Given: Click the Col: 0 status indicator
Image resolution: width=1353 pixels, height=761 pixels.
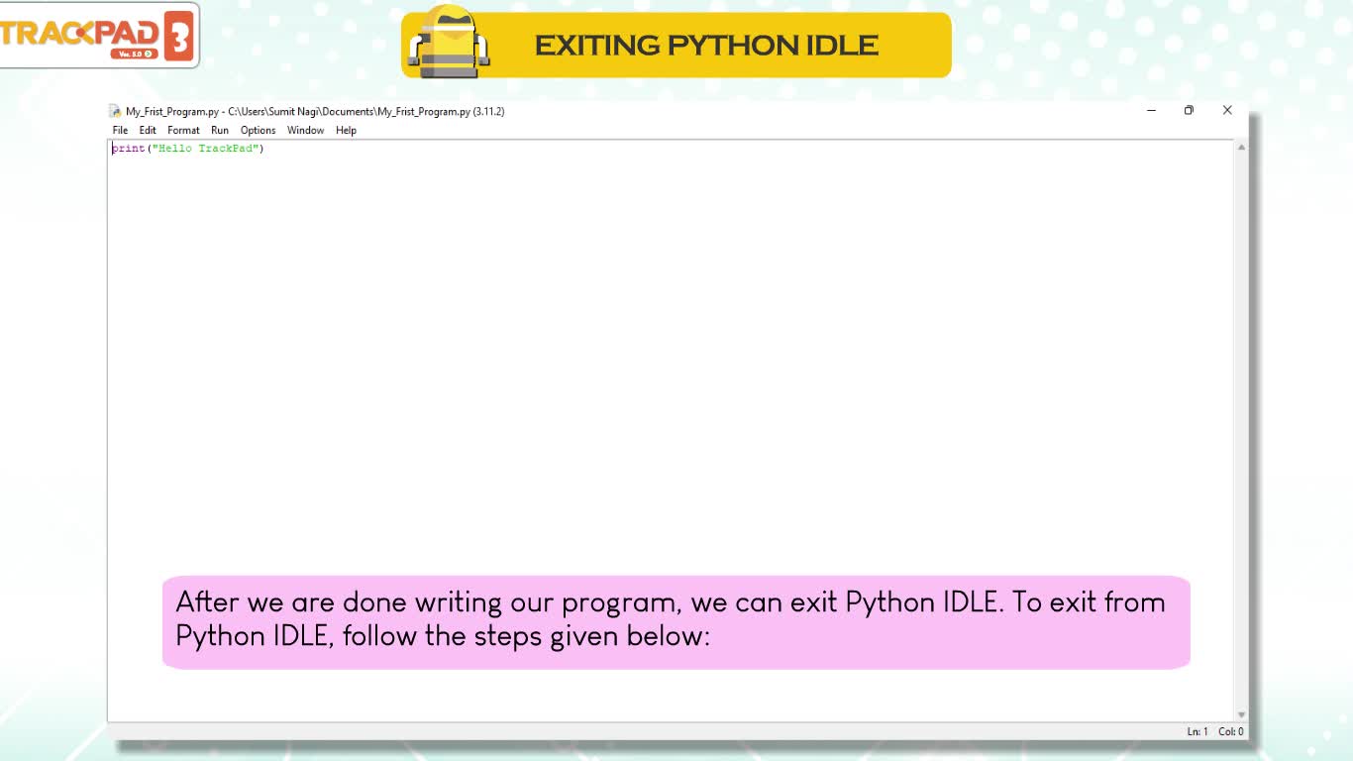Looking at the screenshot, I should [x=1231, y=731].
